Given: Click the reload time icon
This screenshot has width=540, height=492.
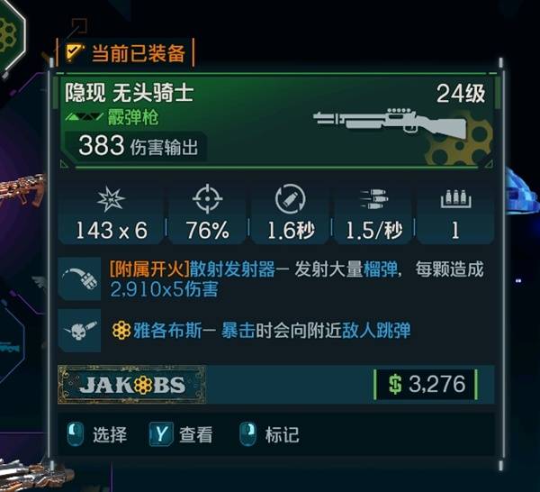Looking at the screenshot, I should coord(290,199).
